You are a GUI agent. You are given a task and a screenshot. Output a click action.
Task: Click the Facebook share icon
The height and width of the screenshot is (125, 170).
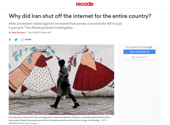tap(10, 40)
